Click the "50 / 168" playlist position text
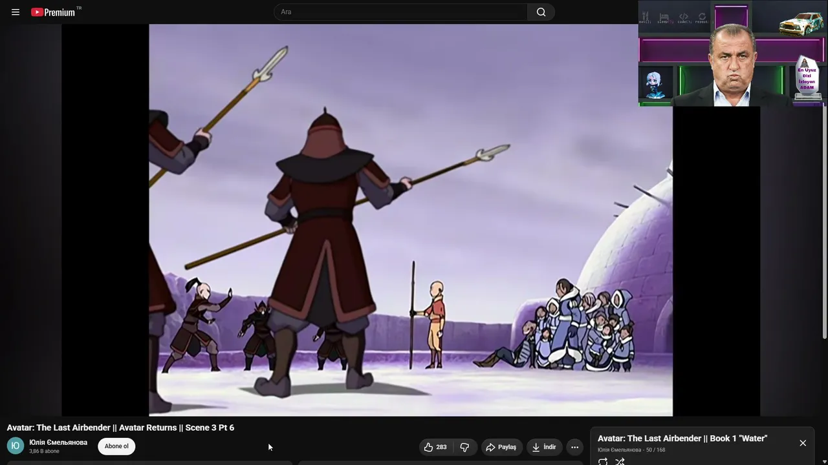This screenshot has width=828, height=465. pyautogui.click(x=656, y=450)
